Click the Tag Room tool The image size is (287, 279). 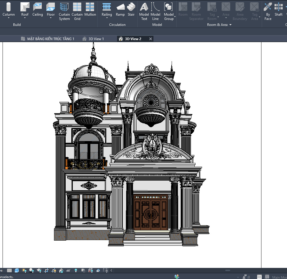tap(212, 11)
